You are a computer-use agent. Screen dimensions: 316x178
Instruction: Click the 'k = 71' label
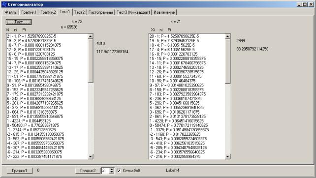176,22
